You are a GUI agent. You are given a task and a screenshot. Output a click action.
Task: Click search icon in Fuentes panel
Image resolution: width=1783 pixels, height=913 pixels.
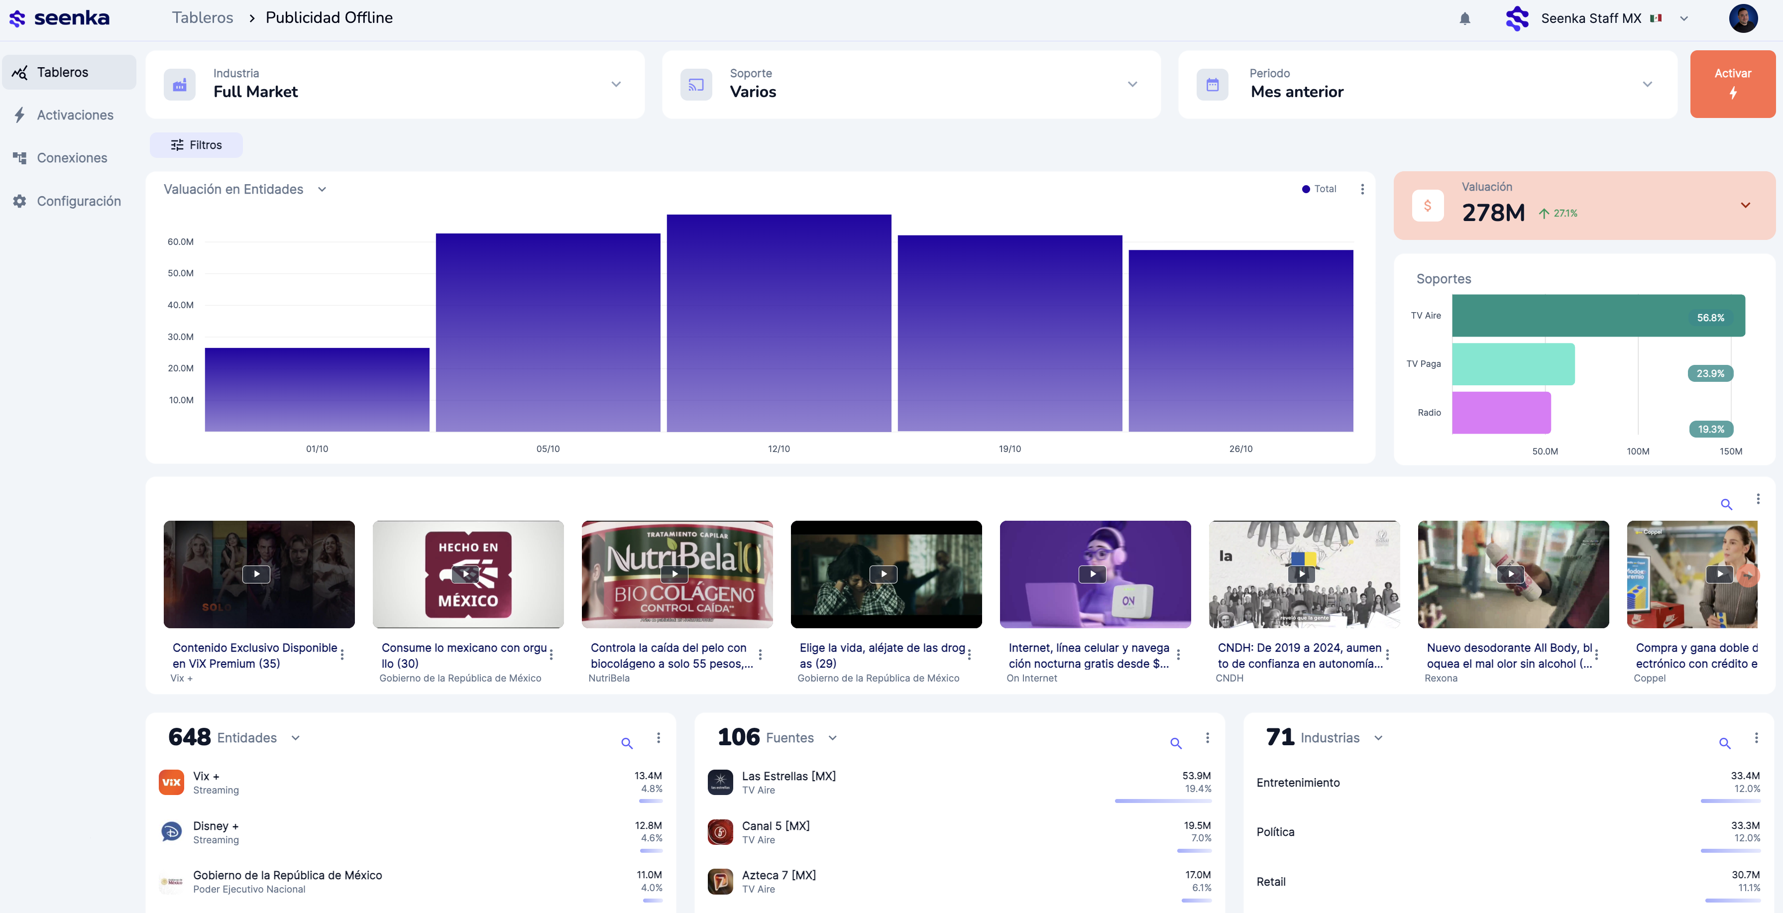(1175, 743)
